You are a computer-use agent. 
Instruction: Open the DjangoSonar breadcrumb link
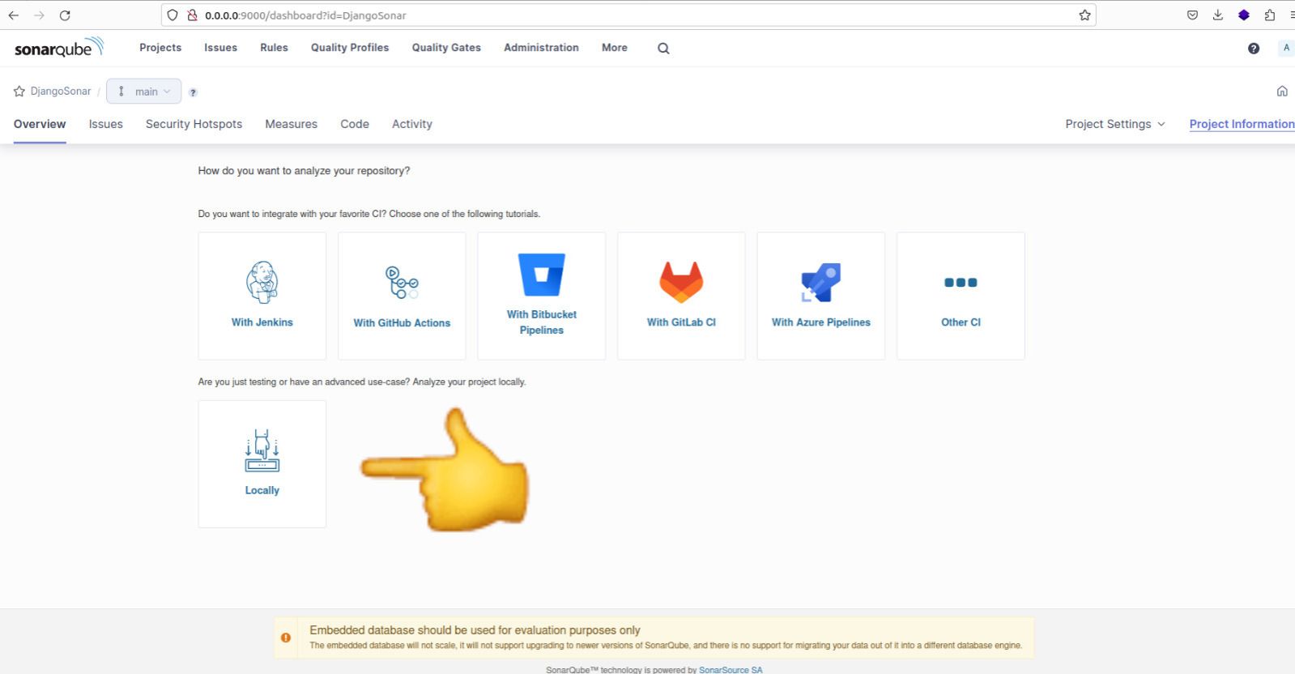point(61,92)
